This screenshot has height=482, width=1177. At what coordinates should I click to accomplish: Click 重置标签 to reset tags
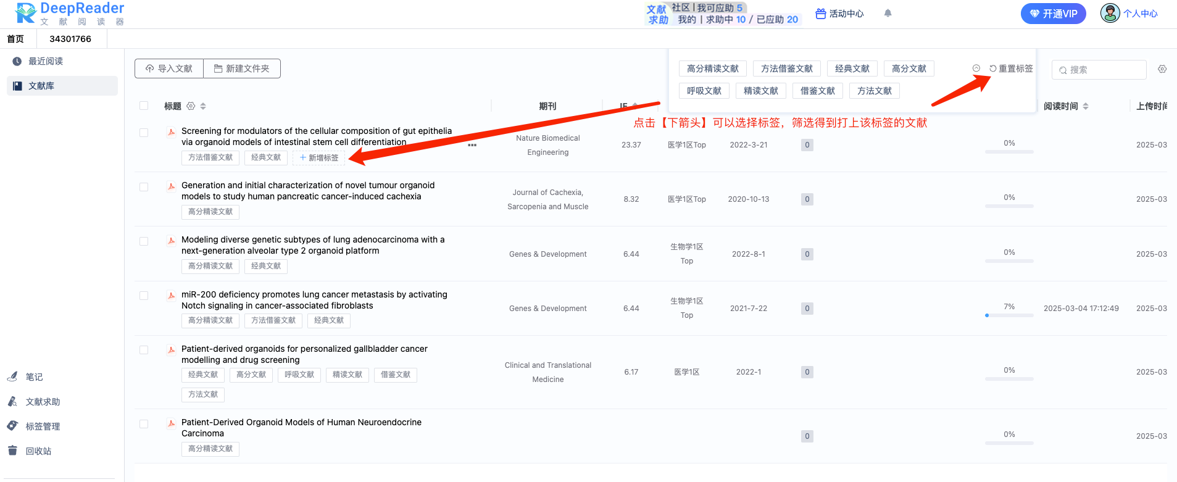1011,69
